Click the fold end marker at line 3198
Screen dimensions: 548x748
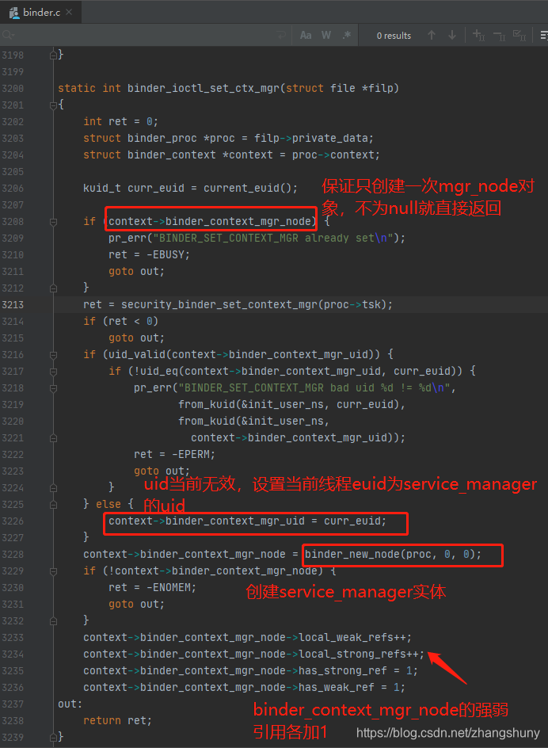pyautogui.click(x=53, y=55)
